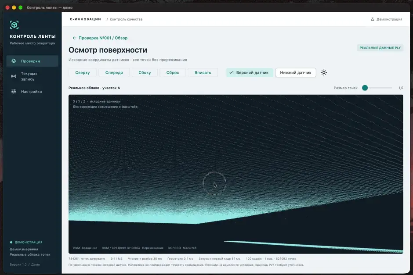Image resolution: width=413 pixels, height=275 pixels.
Task: Click the Геометрия 0,1 мс status
Action: [x=180, y=259]
